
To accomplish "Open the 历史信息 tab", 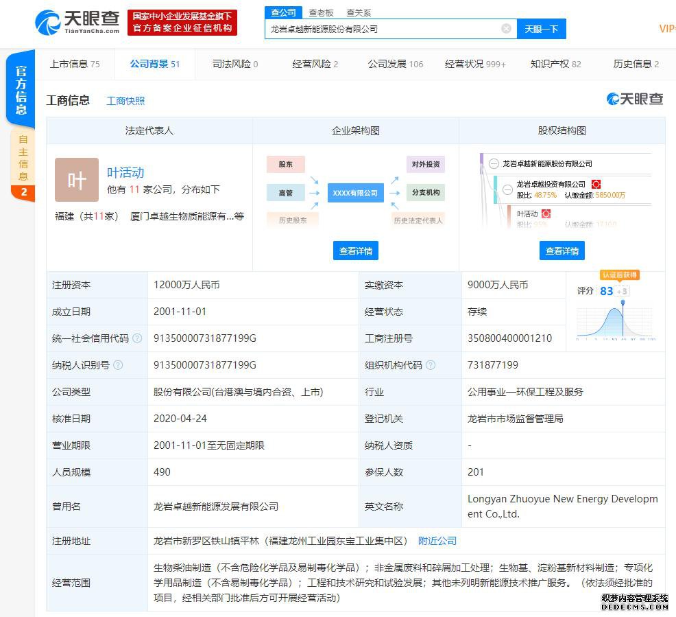I will [x=636, y=65].
